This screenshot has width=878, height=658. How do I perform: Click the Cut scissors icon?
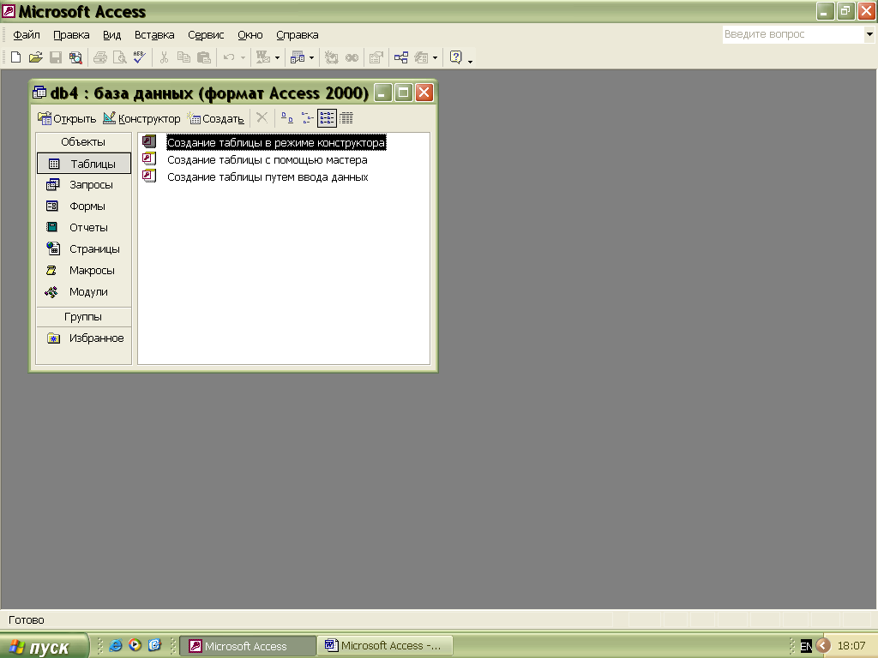click(164, 57)
